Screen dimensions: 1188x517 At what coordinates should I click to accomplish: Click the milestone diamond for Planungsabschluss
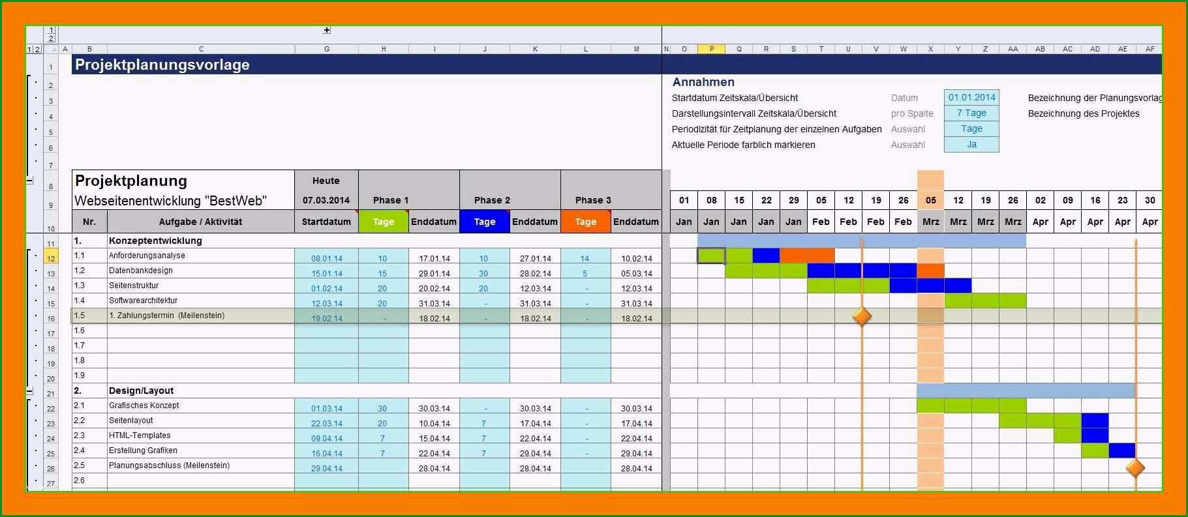click(1135, 467)
